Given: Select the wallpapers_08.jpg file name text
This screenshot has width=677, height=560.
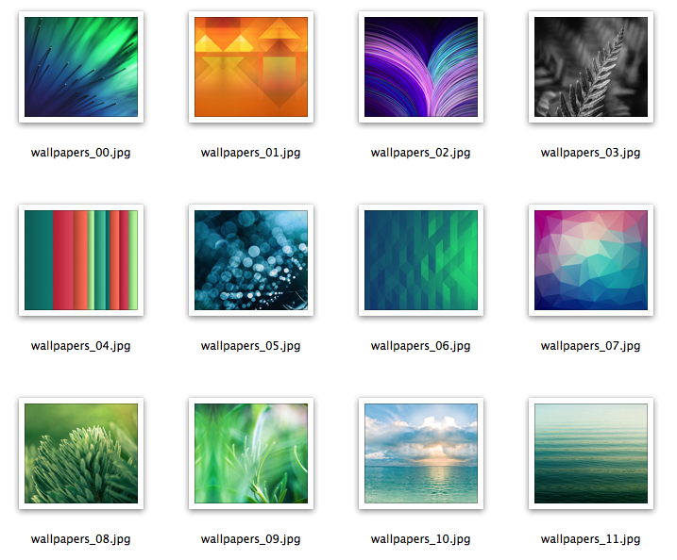Looking at the screenshot, I should (81, 539).
